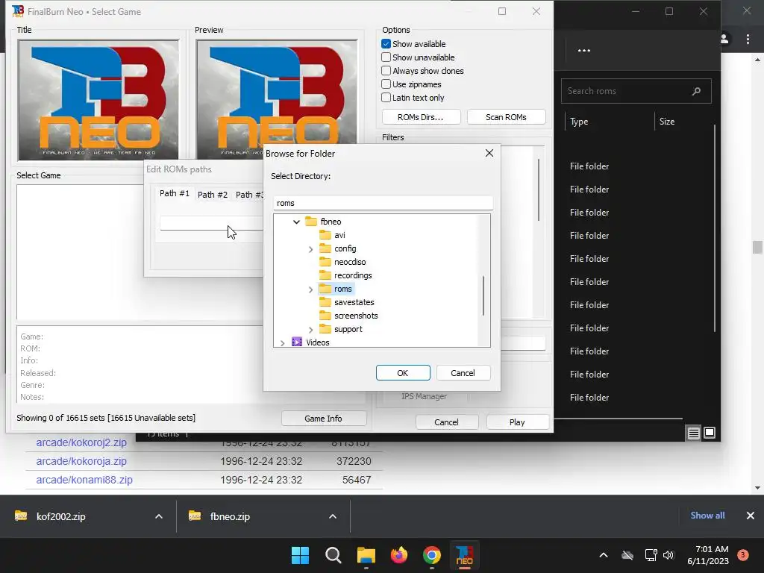The height and width of the screenshot is (573, 764).
Task: Expand the config folder node
Action: click(x=310, y=249)
